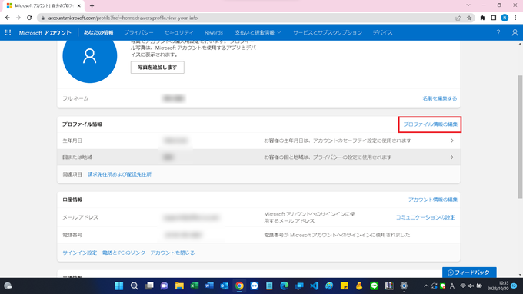Open the セキュリティ menu item
This screenshot has height=294, width=523.
pos(178,32)
